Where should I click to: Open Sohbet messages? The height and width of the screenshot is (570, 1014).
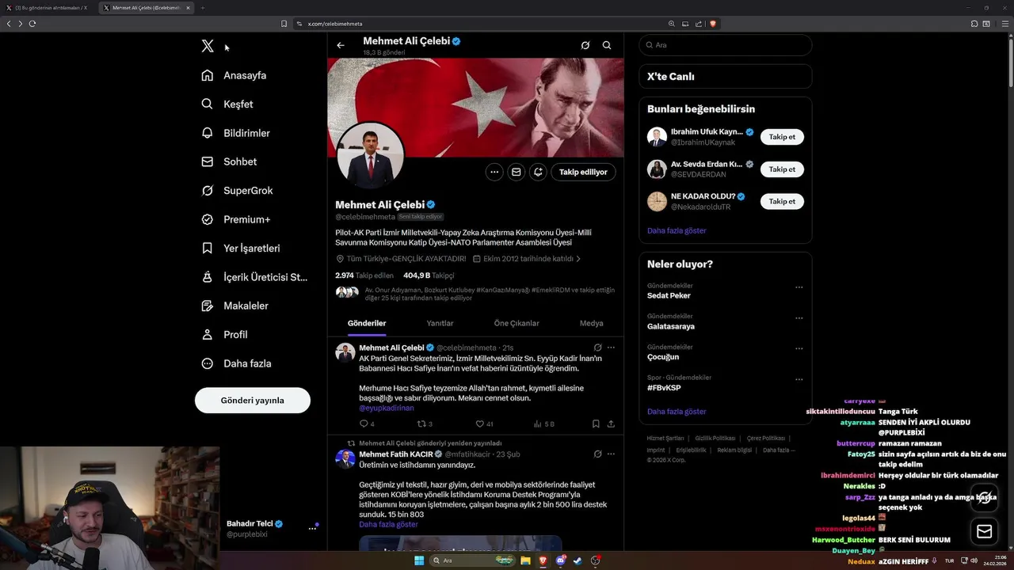(229, 161)
